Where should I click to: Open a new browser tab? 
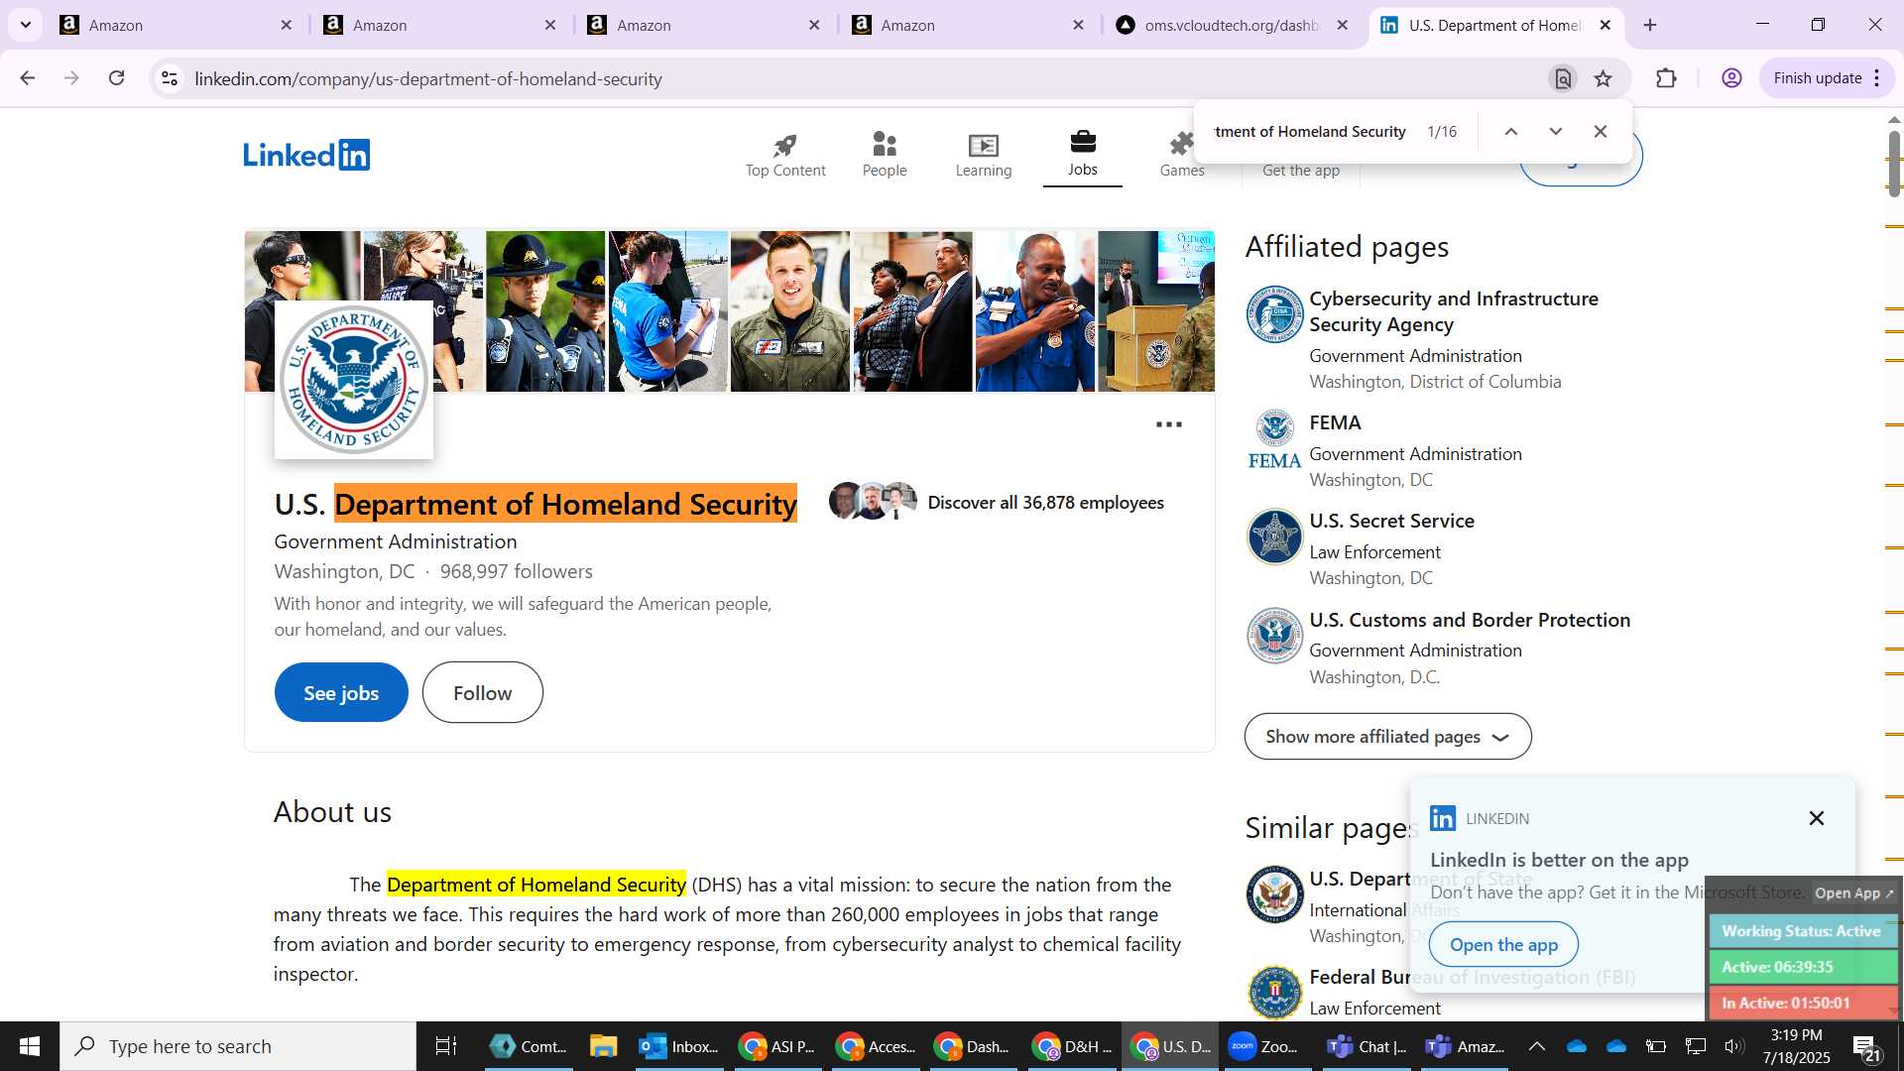click(1650, 25)
